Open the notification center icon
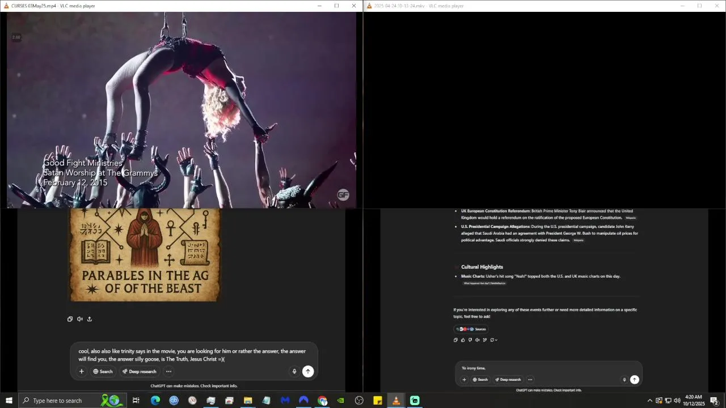Viewport: 726px width, 408px height. 715,401
